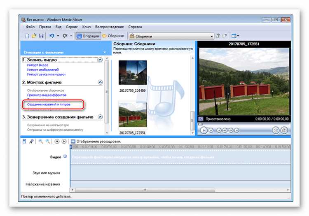Click the Play Timeline button

[x=64, y=142]
